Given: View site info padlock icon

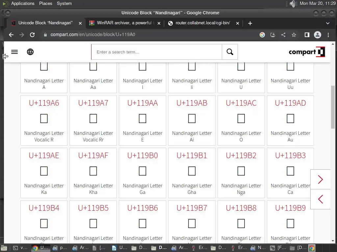Looking at the screenshot, I should coord(45,35).
